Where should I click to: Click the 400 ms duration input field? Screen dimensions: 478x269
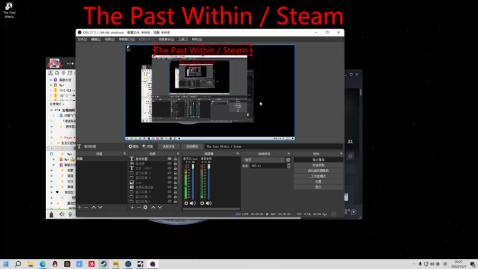tap(268, 166)
